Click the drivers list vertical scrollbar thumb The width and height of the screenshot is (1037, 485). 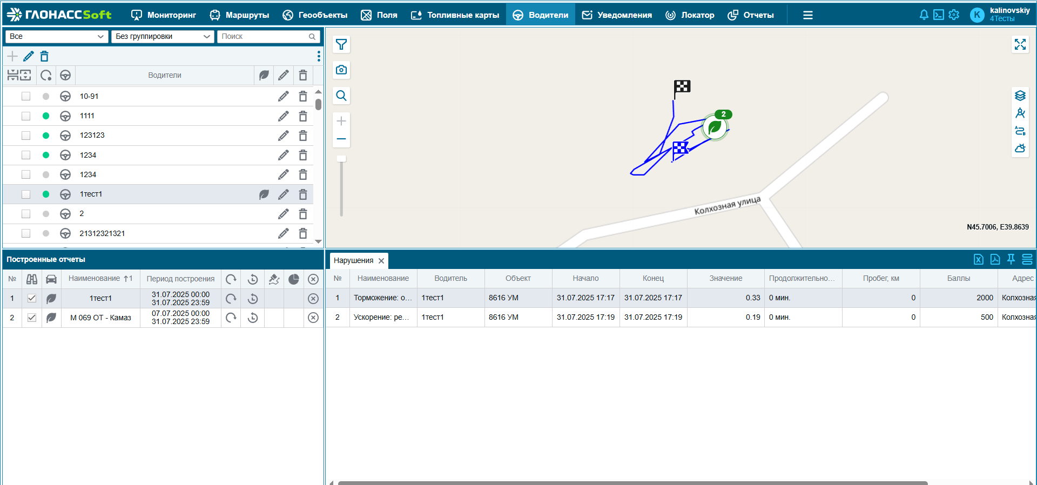coord(318,104)
